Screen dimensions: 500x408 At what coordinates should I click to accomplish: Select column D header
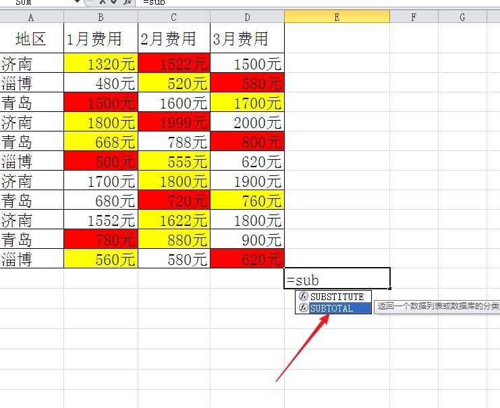pyautogui.click(x=247, y=17)
